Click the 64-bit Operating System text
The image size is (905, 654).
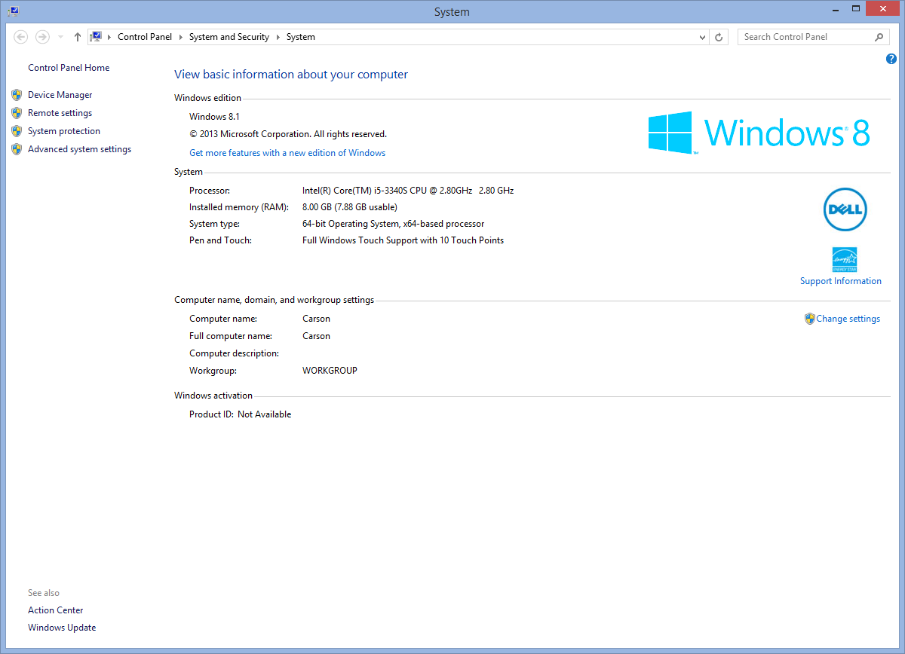pos(394,224)
